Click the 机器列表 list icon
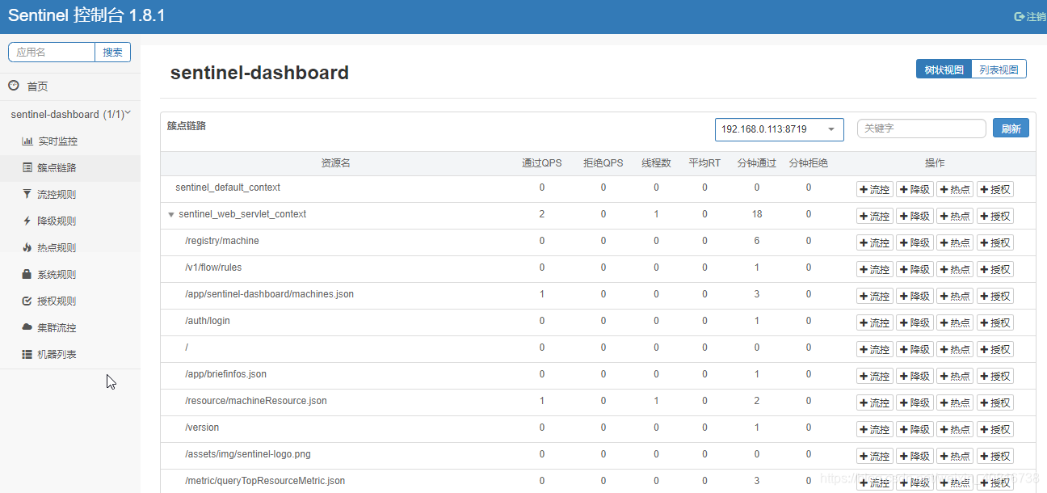The image size is (1047, 493). point(27,354)
